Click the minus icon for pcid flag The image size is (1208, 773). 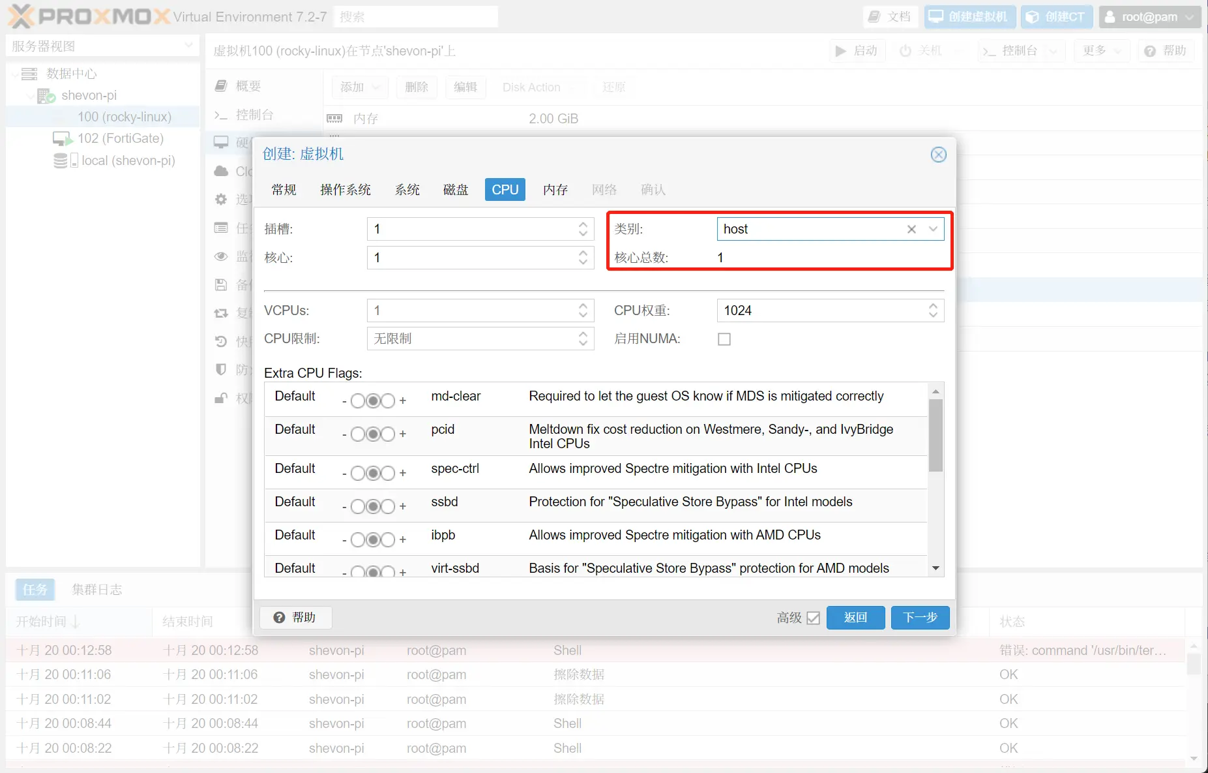coord(344,434)
